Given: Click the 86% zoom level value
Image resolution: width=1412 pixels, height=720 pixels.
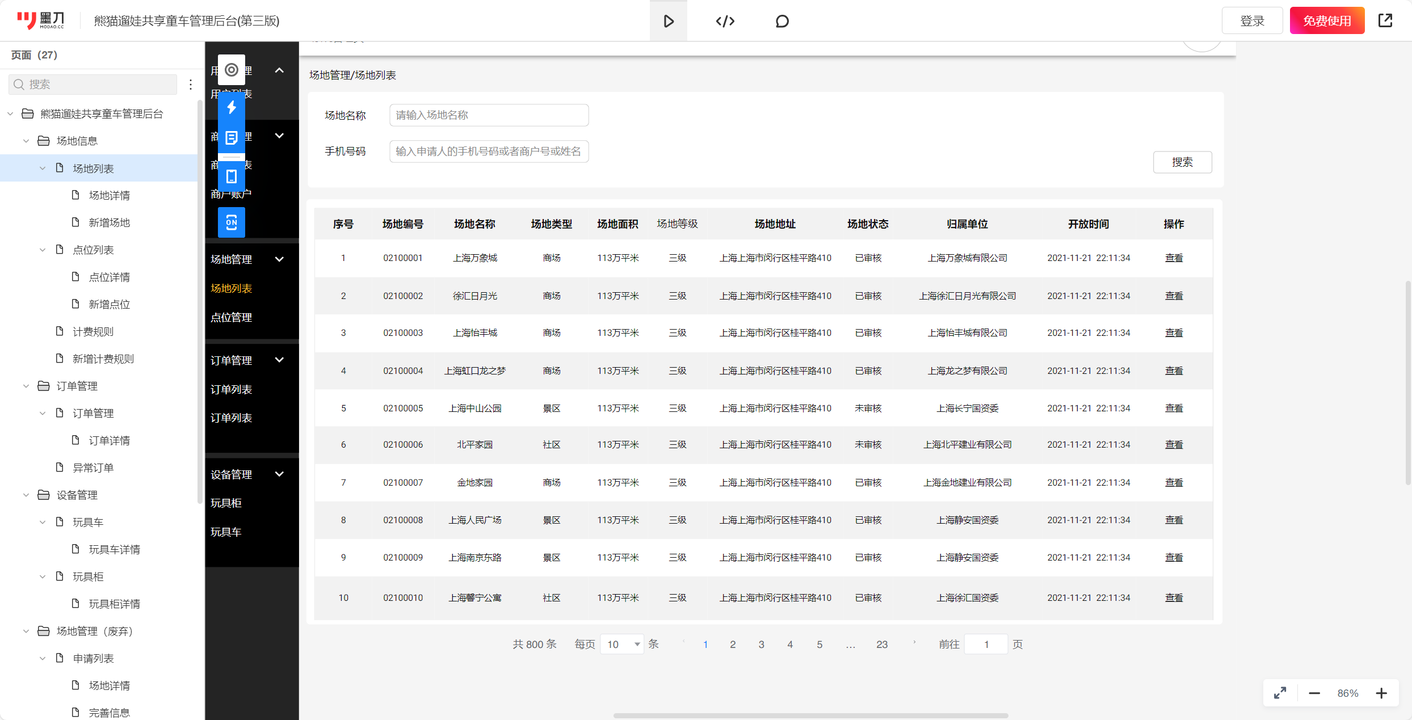Looking at the screenshot, I should point(1347,693).
